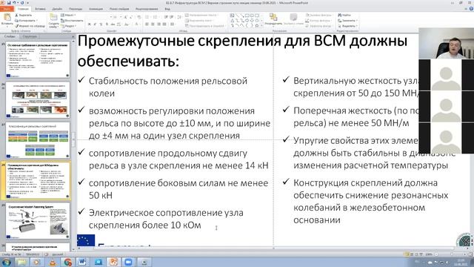474x267 pixels.
Task: Open Windows Start menu
Action: pyautogui.click(x=6, y=262)
